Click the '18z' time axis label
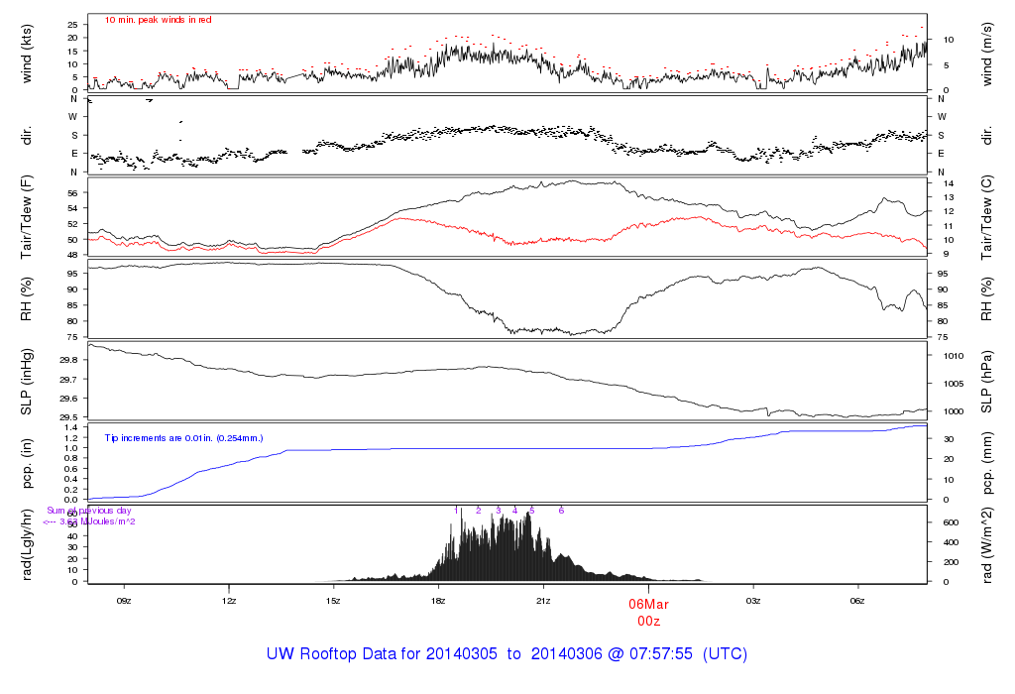1015x694 pixels. 438,601
